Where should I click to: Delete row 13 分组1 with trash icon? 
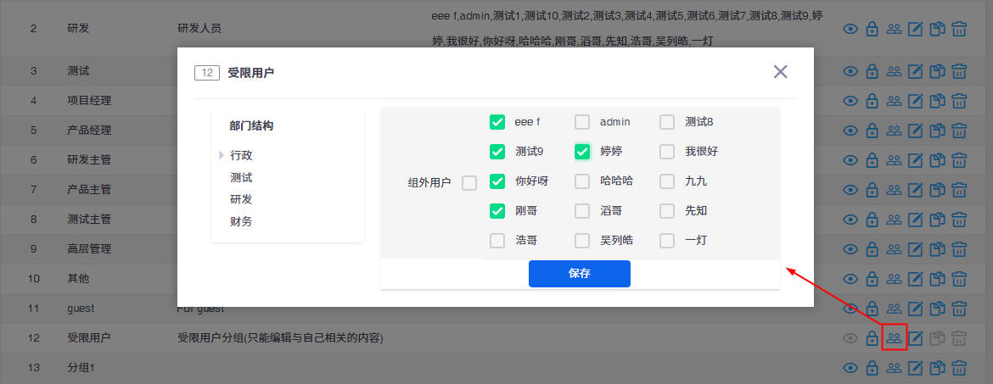click(959, 368)
